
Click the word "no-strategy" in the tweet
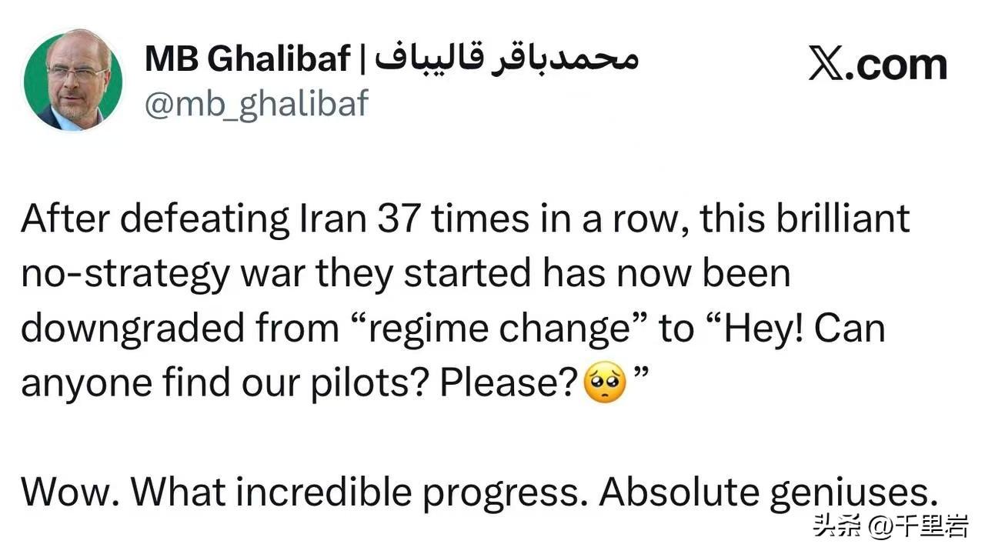coord(125,274)
